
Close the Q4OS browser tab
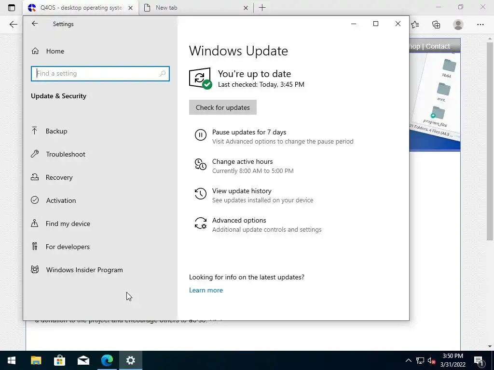[130, 8]
